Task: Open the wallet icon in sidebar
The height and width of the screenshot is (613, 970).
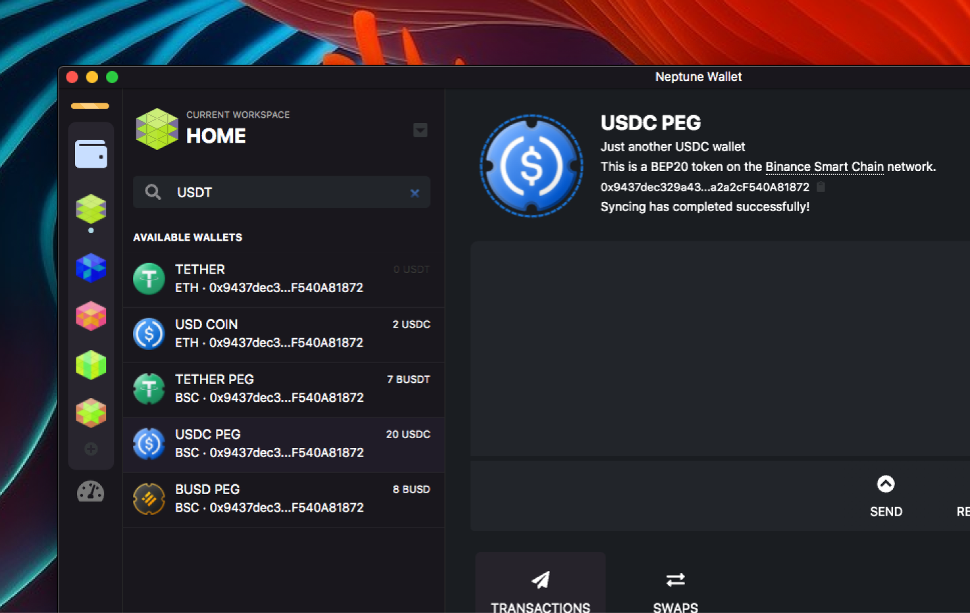Action: click(91, 154)
